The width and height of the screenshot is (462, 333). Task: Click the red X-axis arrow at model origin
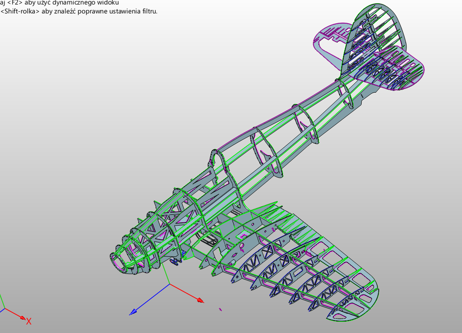coord(199,299)
